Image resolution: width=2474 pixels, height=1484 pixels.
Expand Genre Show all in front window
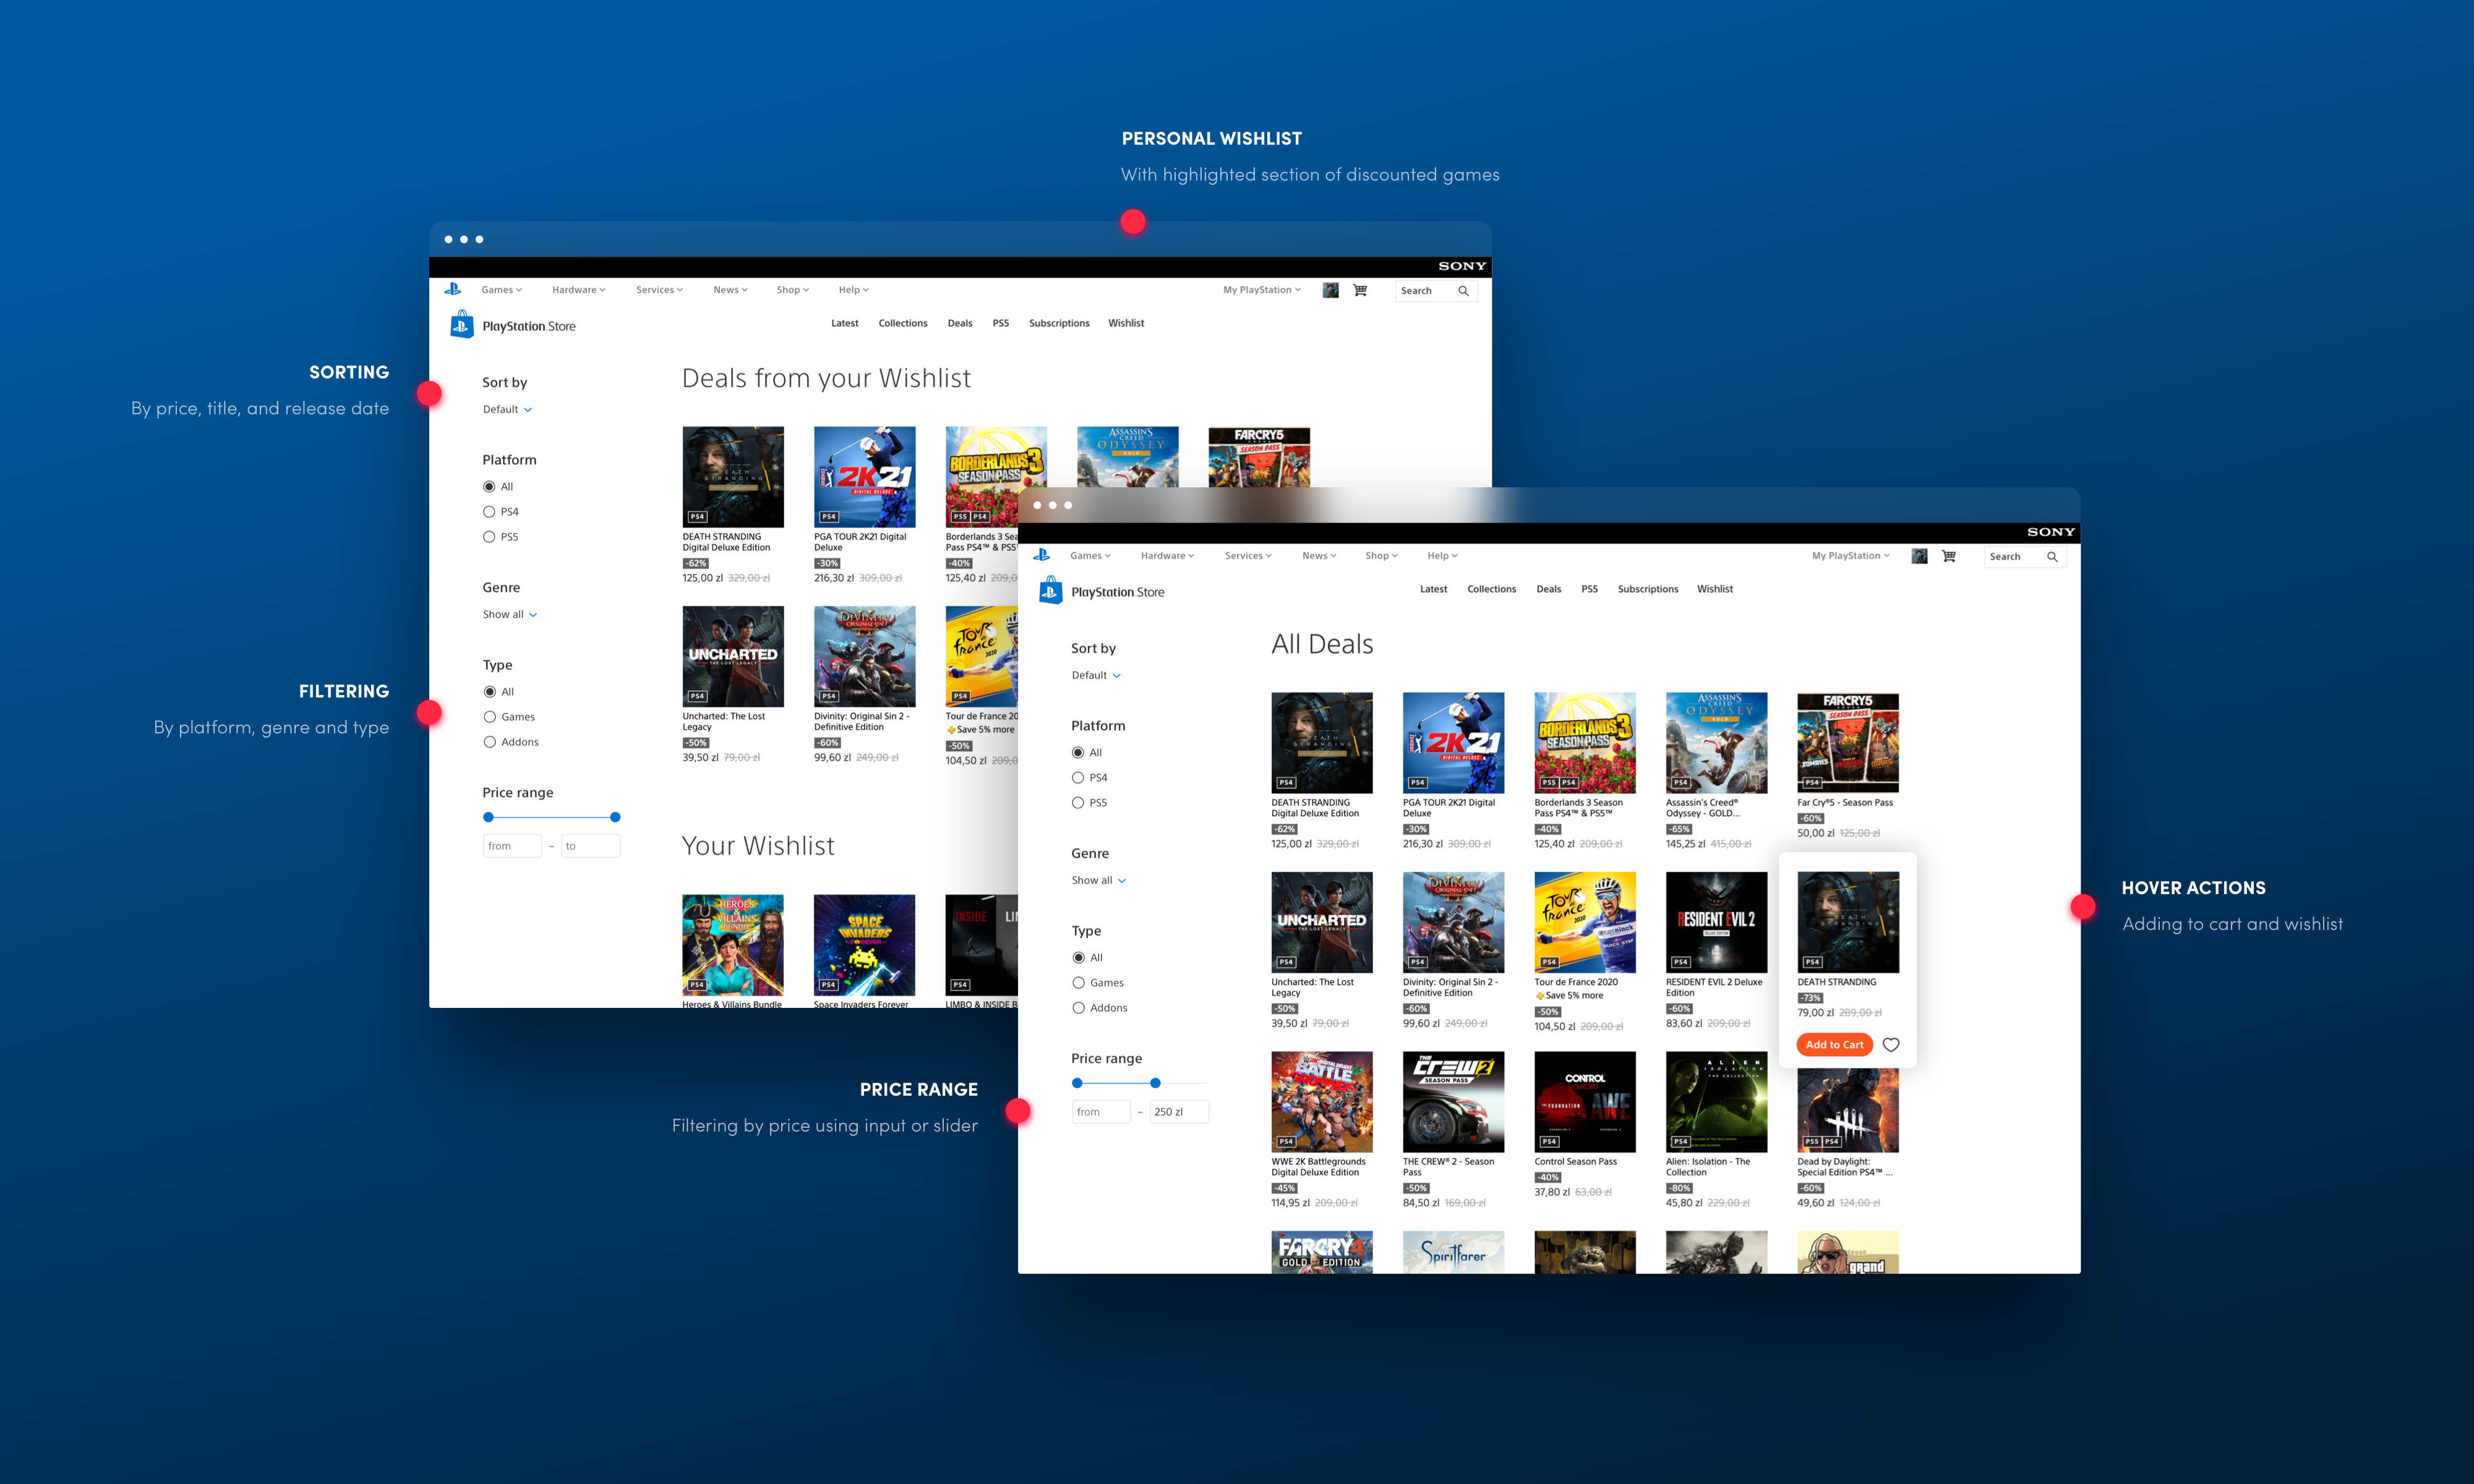pyautogui.click(x=1098, y=880)
